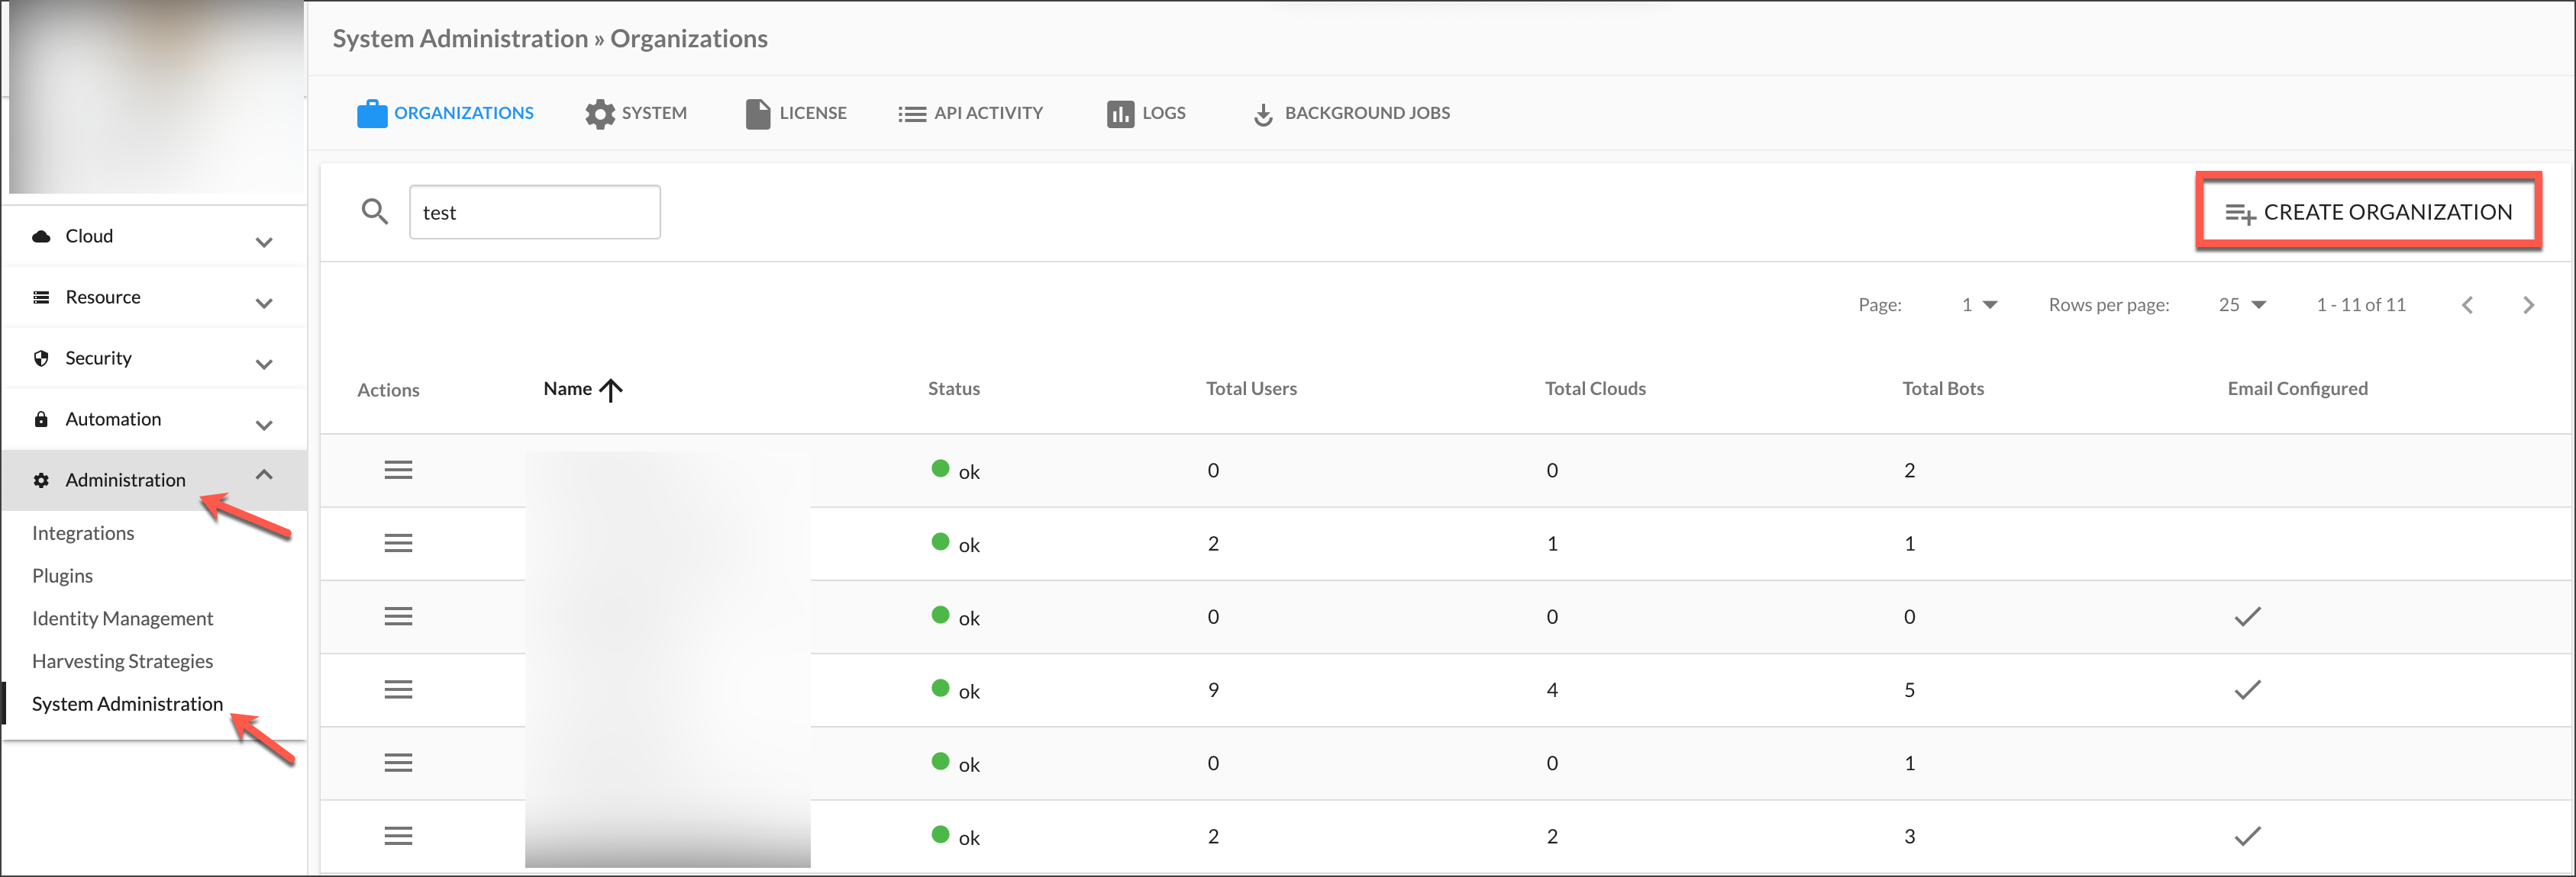Collapse the Administration sidebar section
The height and width of the screenshot is (877, 2576).
click(x=264, y=474)
